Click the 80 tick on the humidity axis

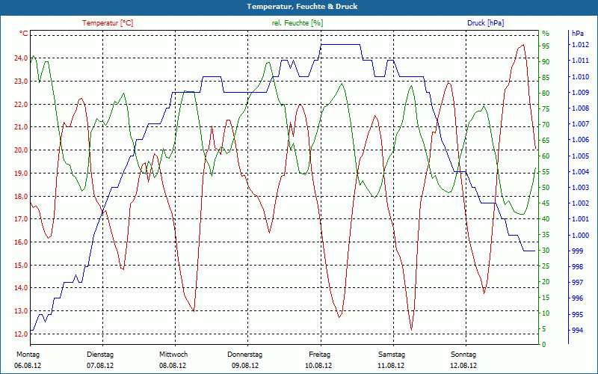(546, 93)
